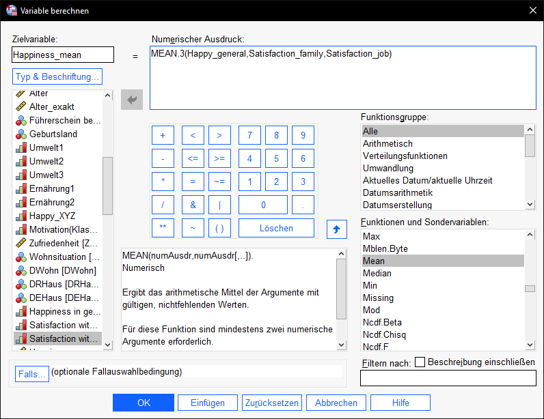This screenshot has height=419, width=544.
Task: Select the Ncdf.Beta function
Action: point(443,322)
